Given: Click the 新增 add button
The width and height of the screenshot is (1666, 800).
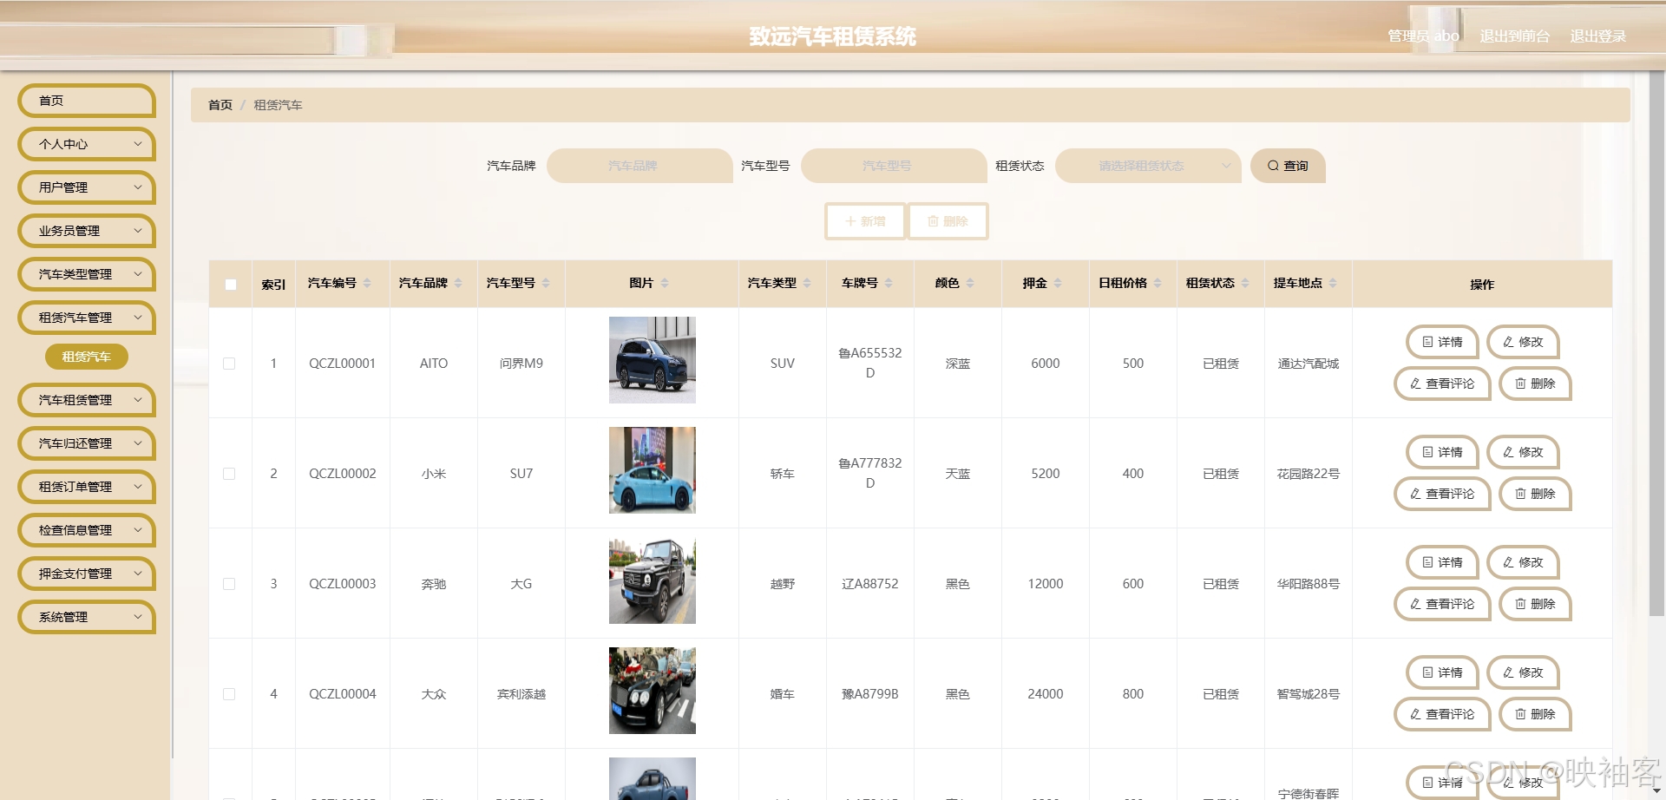Looking at the screenshot, I should [865, 221].
